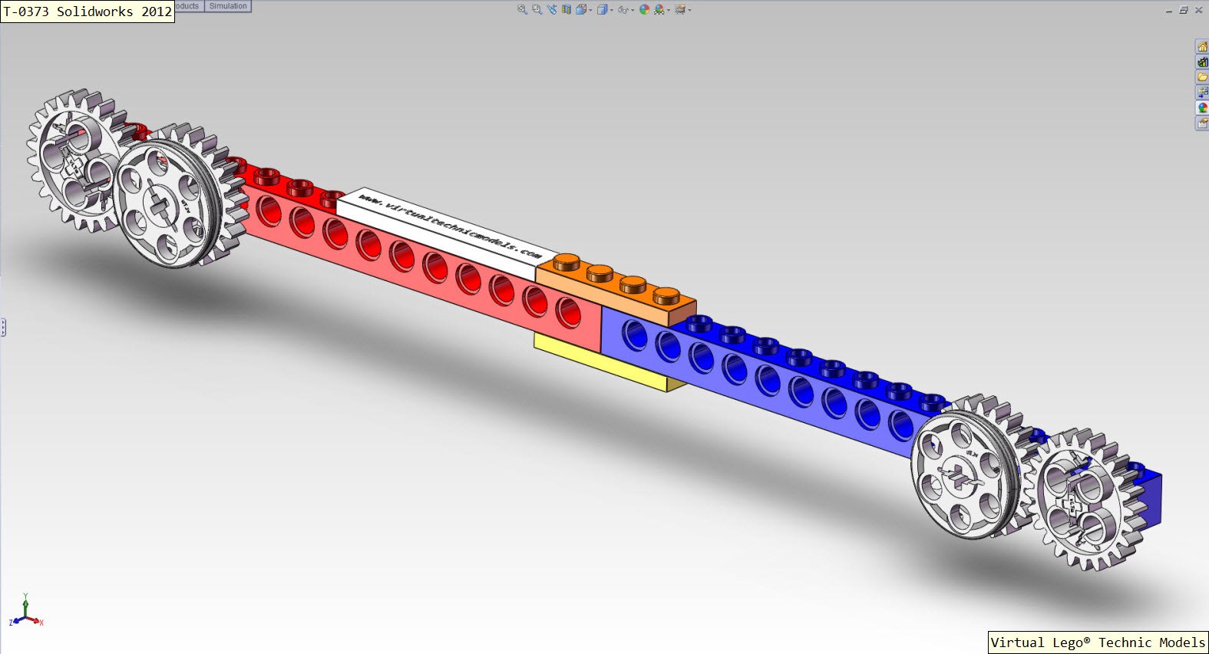Open the View Settings monitor icon
Viewport: 1209px width, 654px height.
[x=680, y=9]
